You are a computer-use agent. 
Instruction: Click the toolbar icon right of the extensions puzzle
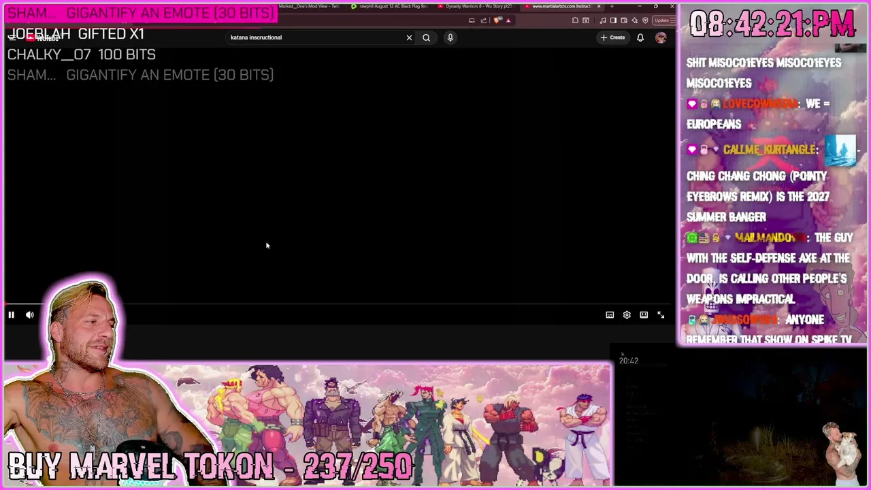(586, 20)
